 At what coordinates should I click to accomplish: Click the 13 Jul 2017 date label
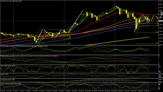[x=35, y=91]
